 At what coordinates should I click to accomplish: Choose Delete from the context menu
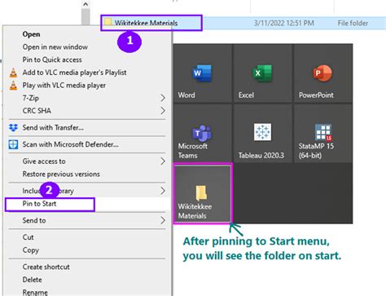click(x=33, y=280)
